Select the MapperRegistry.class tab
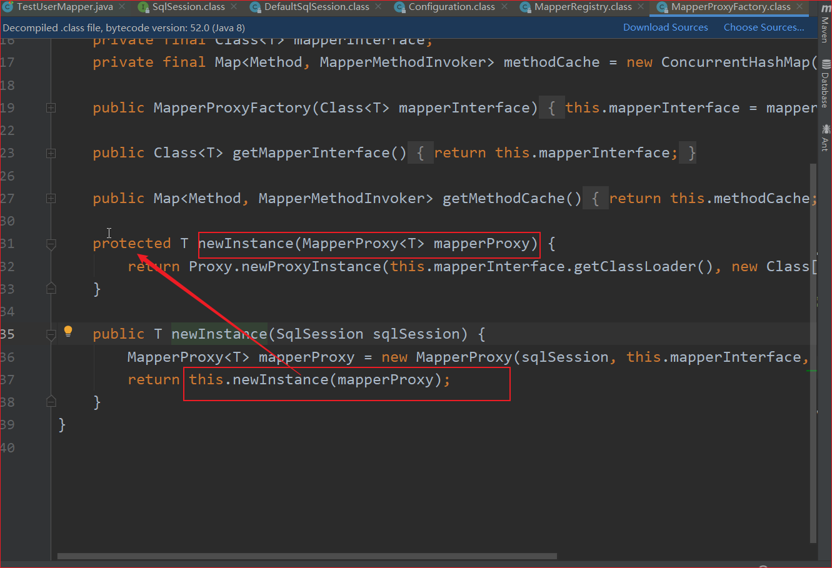 [x=583, y=7]
